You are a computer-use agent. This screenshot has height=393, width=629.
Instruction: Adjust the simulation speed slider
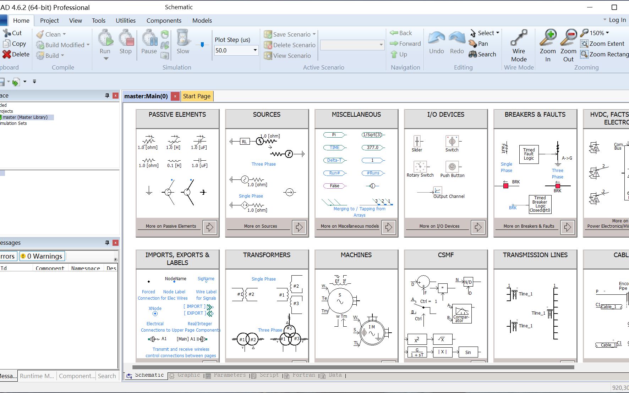coord(202,44)
